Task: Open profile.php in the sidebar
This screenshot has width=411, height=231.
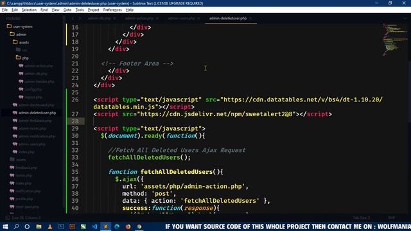Action: coord(24,199)
